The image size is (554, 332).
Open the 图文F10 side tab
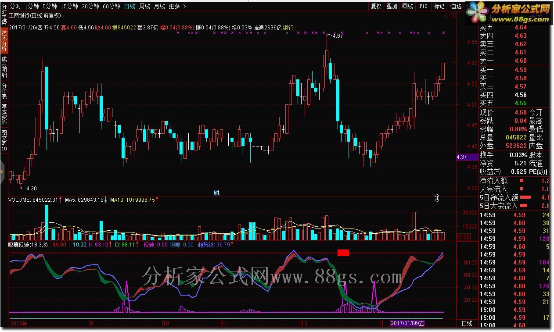tap(4, 140)
